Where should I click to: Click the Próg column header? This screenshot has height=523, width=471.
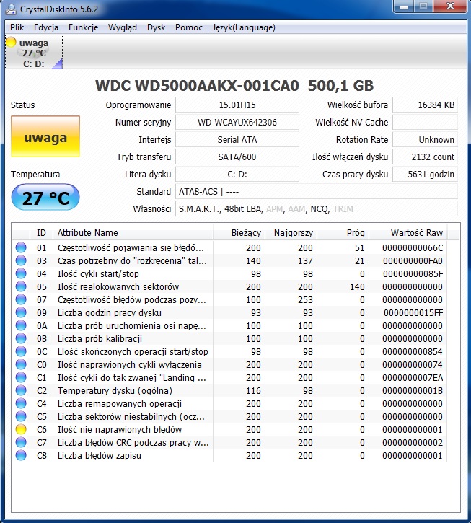coord(343,232)
